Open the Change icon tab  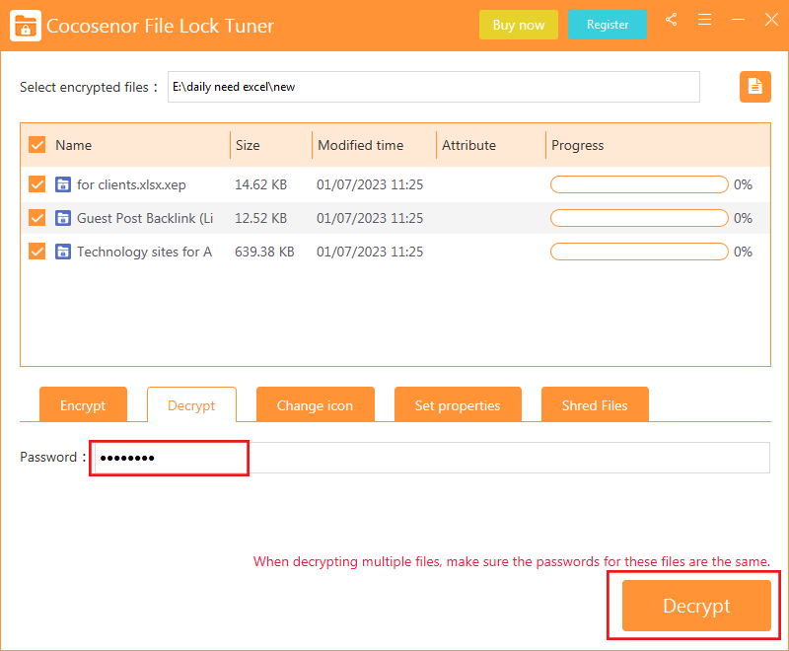(x=315, y=404)
